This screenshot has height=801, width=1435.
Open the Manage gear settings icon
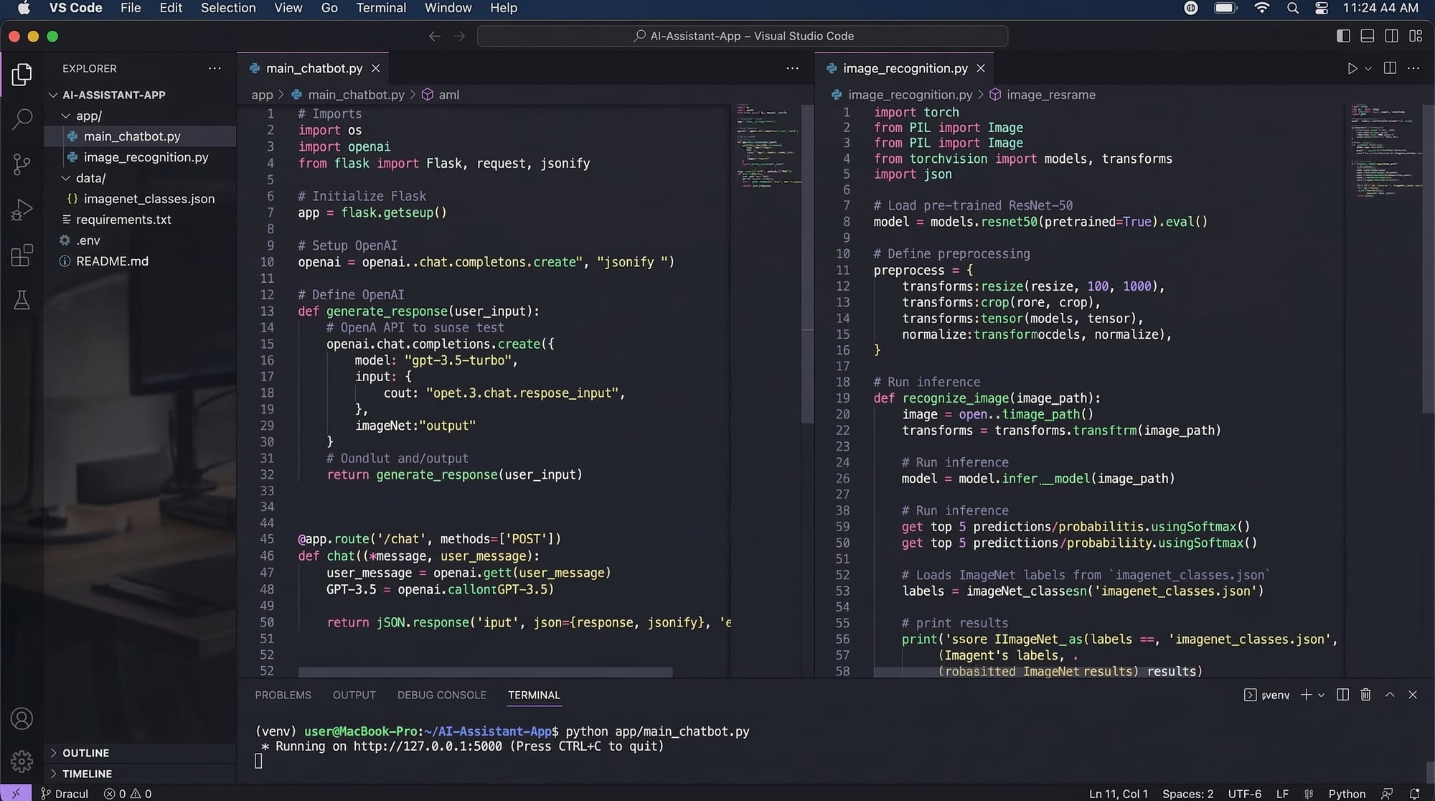[x=22, y=761]
